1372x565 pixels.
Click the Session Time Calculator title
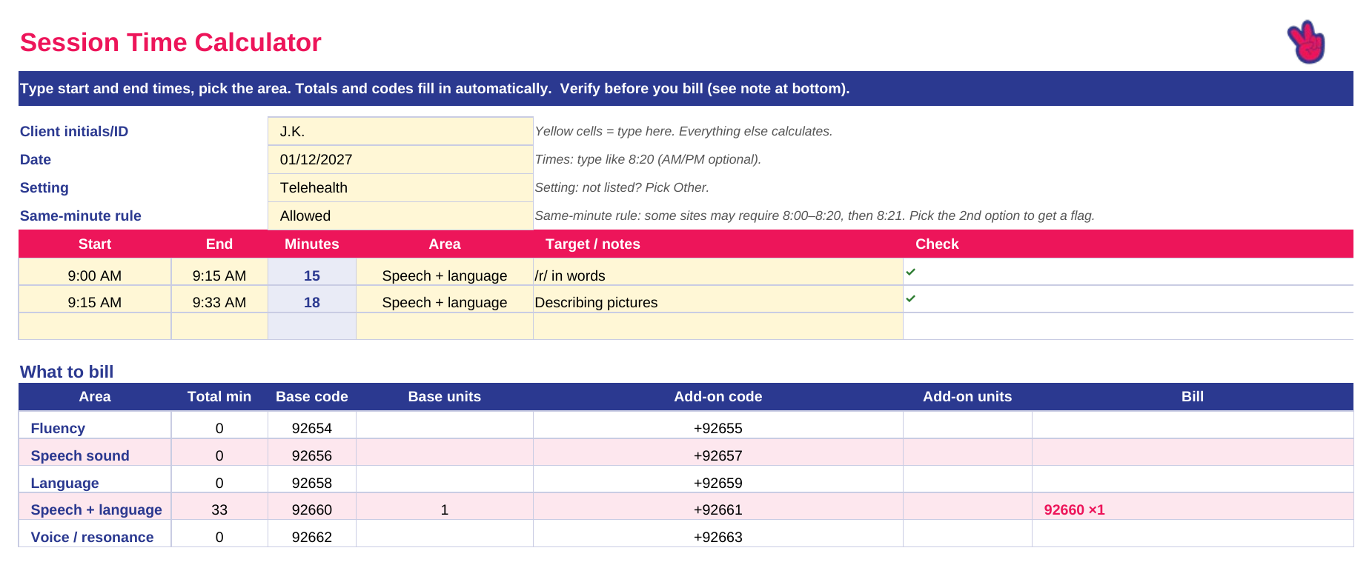coord(170,42)
